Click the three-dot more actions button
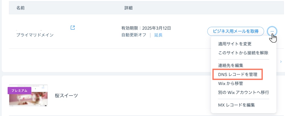The image size is (285, 116). [x=272, y=31]
